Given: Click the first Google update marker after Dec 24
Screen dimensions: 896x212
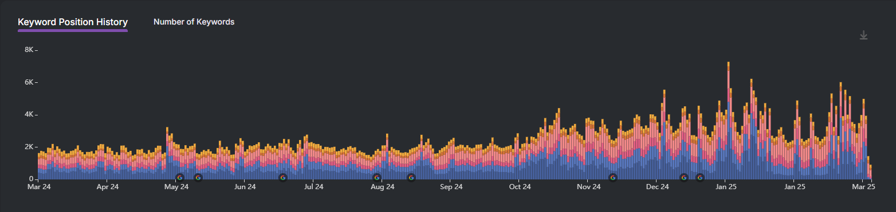Looking at the screenshot, I should click(x=684, y=178).
